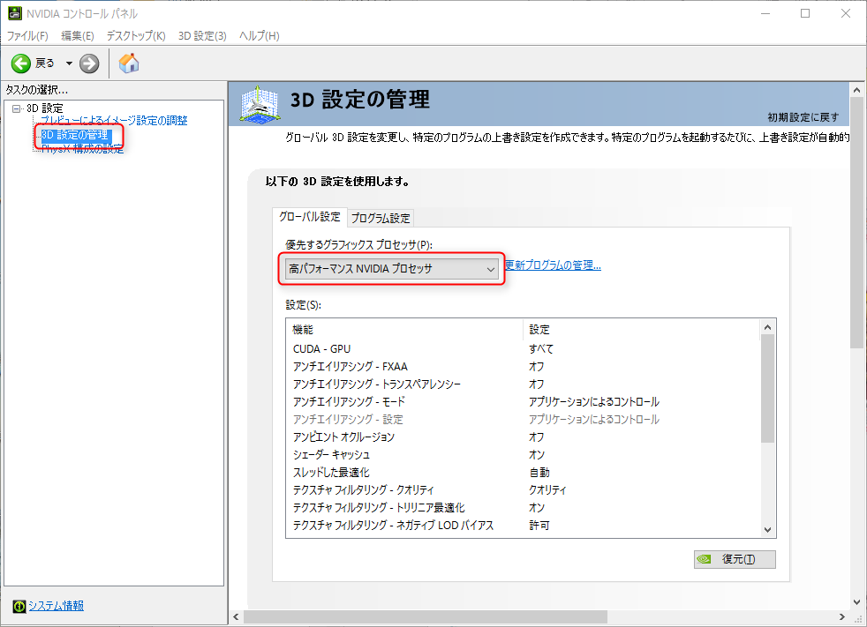Click the main panel scroll-up arrow
Screen dimensions: 867x627
pyautogui.click(x=857, y=89)
